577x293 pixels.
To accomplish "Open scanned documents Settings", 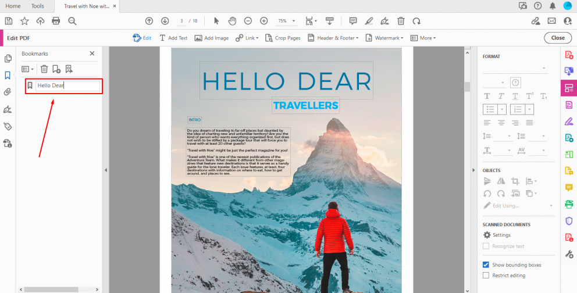I will (x=497, y=235).
